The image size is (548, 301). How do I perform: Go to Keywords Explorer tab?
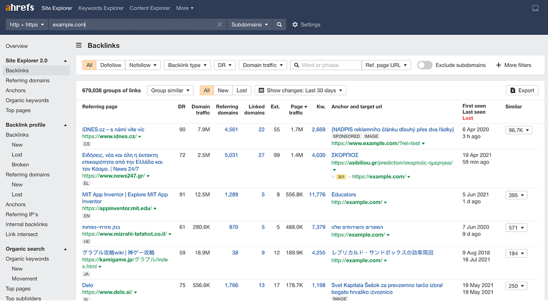pyautogui.click(x=101, y=8)
